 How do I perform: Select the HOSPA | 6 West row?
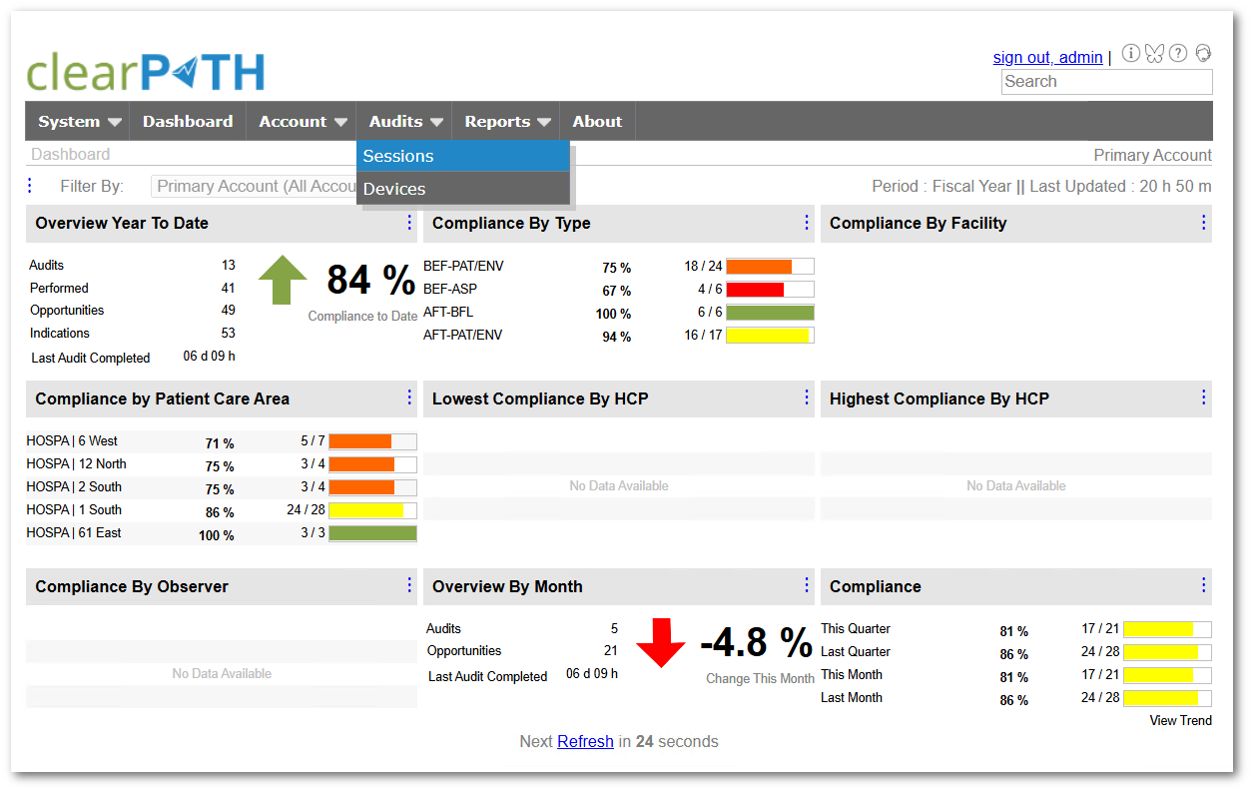tap(222, 441)
